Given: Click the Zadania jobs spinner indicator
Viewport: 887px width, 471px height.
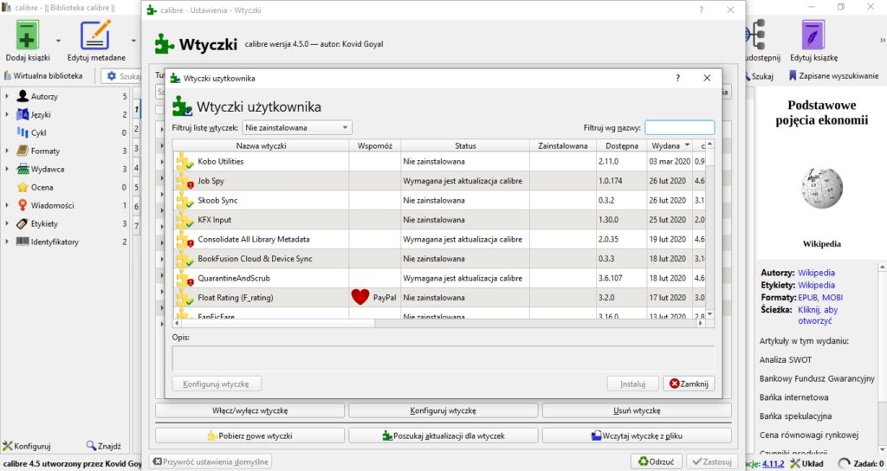Looking at the screenshot, I should (844, 464).
